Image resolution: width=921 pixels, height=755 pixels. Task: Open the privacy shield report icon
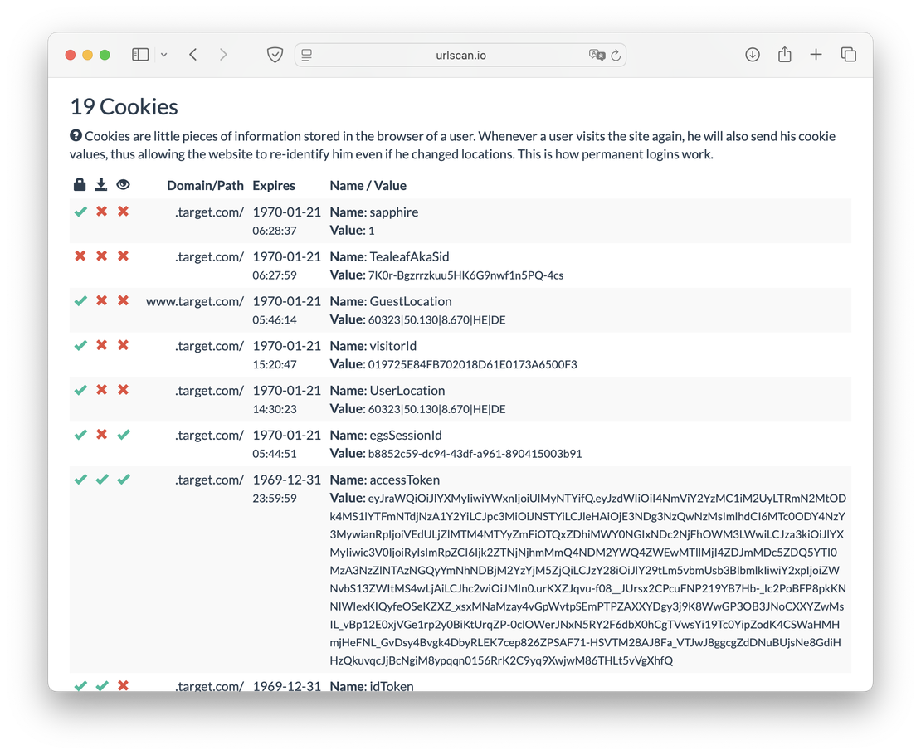coord(275,55)
